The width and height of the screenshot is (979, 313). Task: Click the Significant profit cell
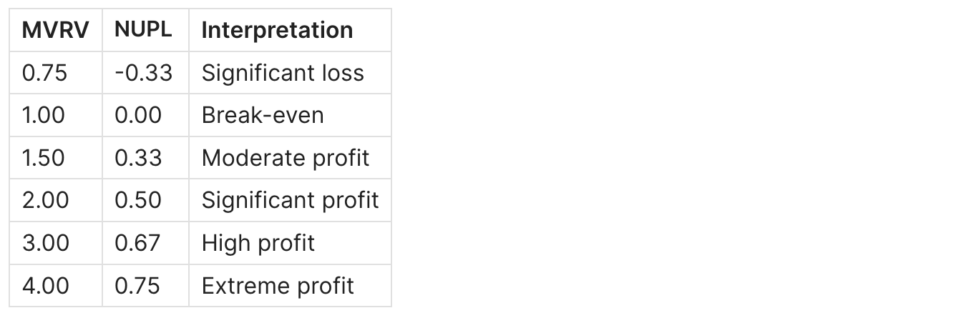(x=290, y=200)
